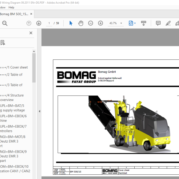179x179 pixels.
Task: Go to previous page arrow
Action: click(x=29, y=23)
